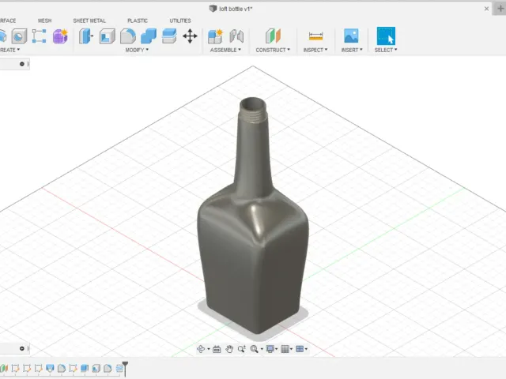The width and height of the screenshot is (506, 379).
Task: Open the Viewports dropdown arrow
Action: tap(306, 349)
